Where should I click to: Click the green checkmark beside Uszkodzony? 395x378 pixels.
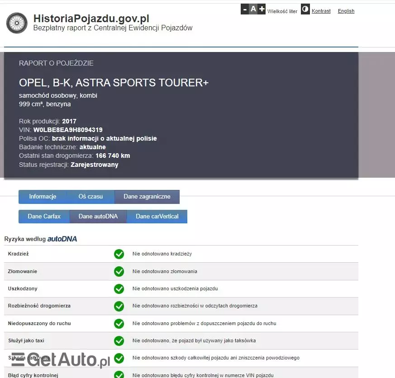(119, 288)
